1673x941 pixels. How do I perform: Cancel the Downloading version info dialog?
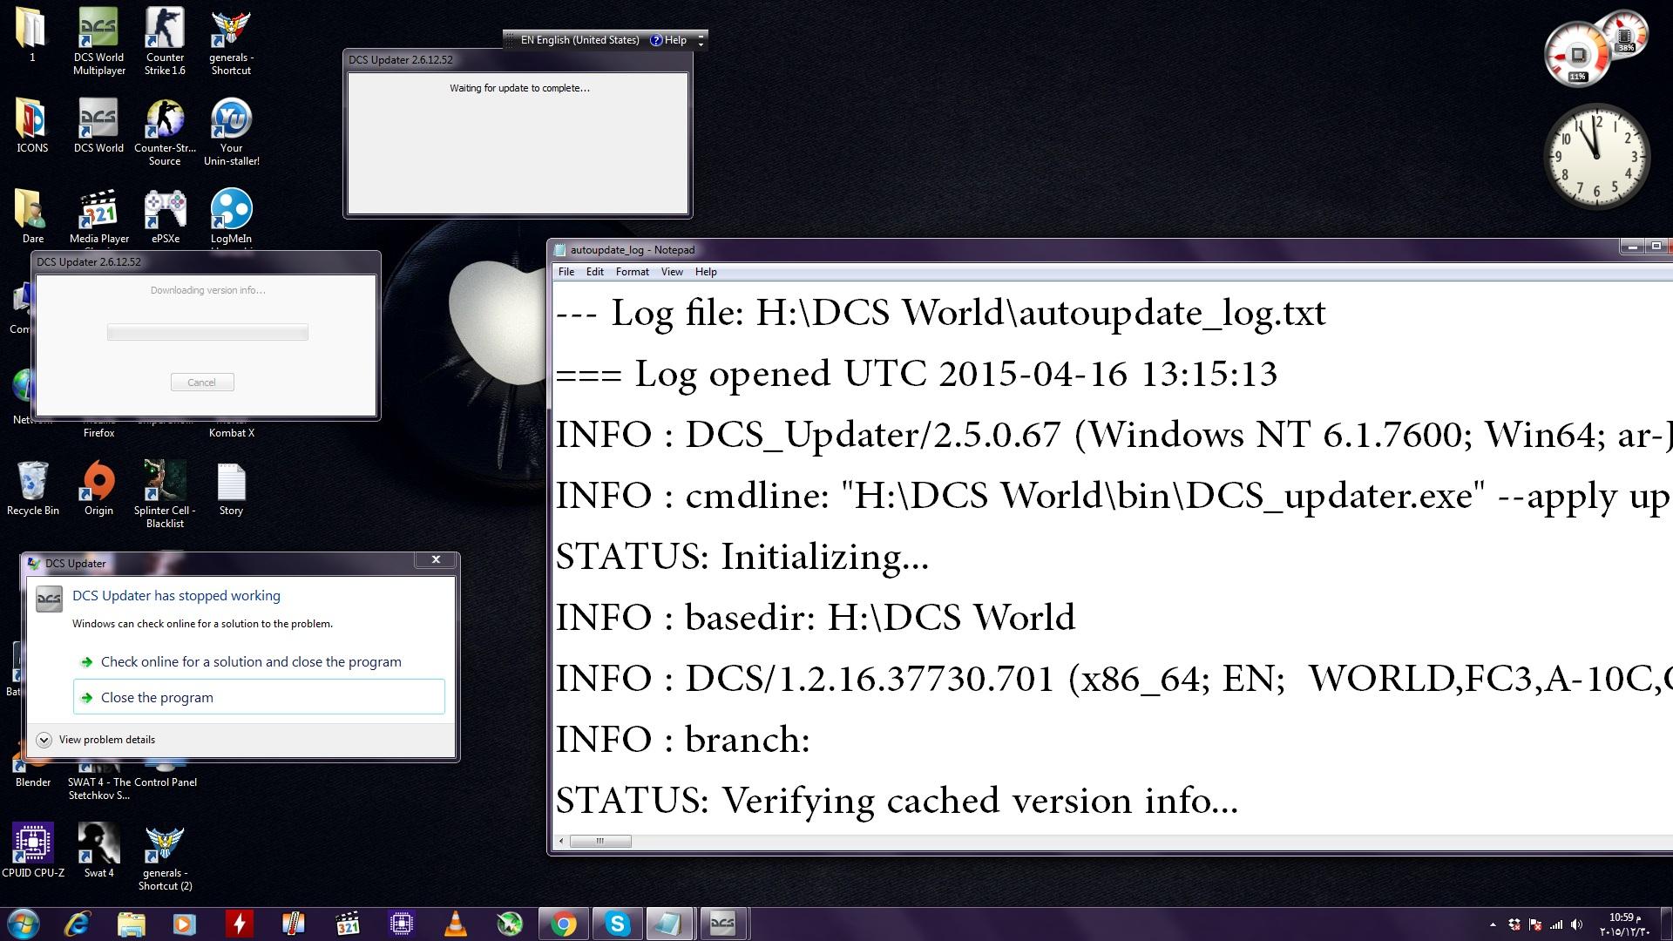pos(201,382)
